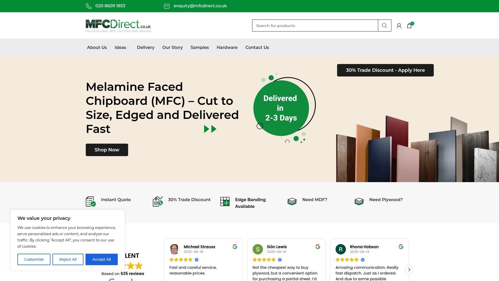This screenshot has width=499, height=281.
Task: Click the email envelope icon
Action: [x=167, y=6]
